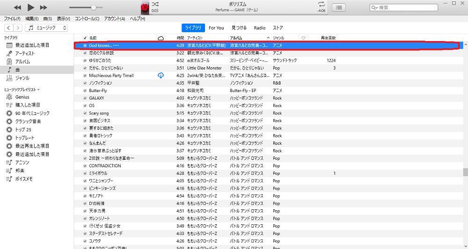Toggle the CONTRADICTION song checkbox
The width and height of the screenshot is (468, 249).
pyautogui.click(x=85, y=166)
